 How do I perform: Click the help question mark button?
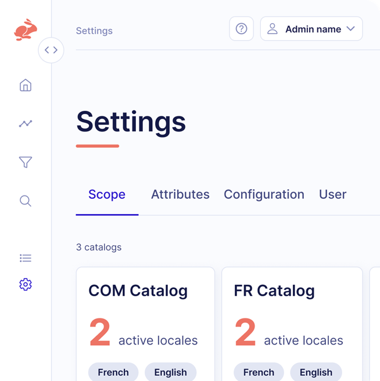(x=241, y=29)
